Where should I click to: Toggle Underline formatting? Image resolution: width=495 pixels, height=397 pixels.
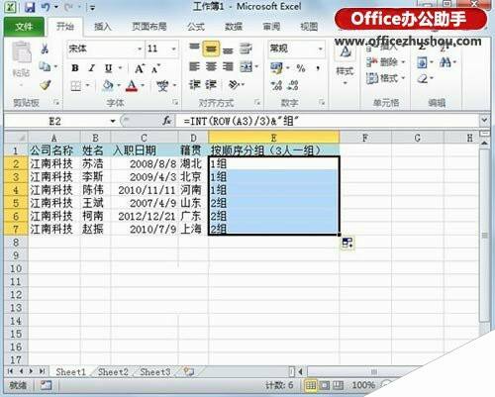click(x=108, y=68)
